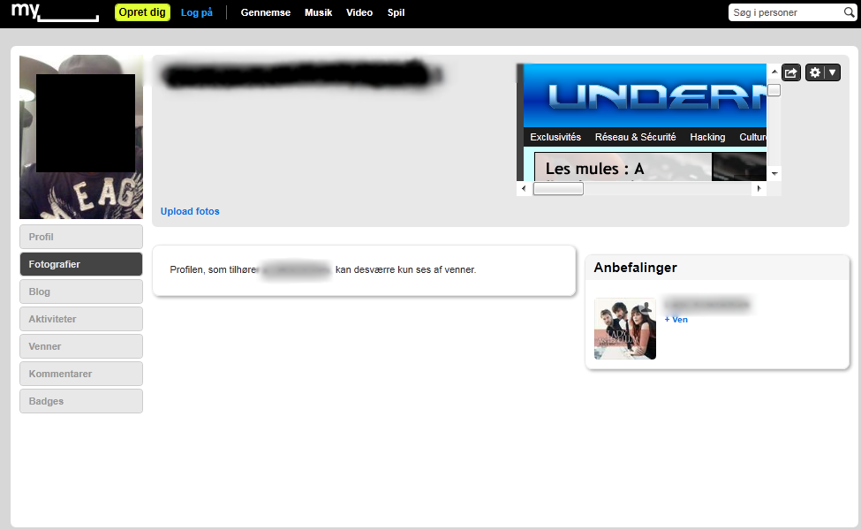Expand the dropdown arrow beside gear
The image size is (861, 530).
point(833,72)
